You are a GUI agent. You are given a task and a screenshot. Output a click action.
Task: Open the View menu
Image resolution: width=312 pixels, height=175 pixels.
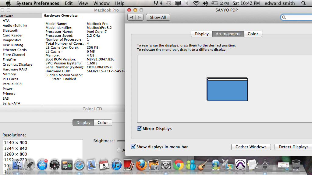83,3
